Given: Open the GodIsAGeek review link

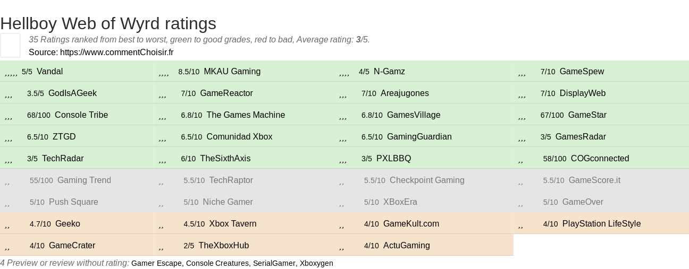Looking at the screenshot, I should 72,93.
